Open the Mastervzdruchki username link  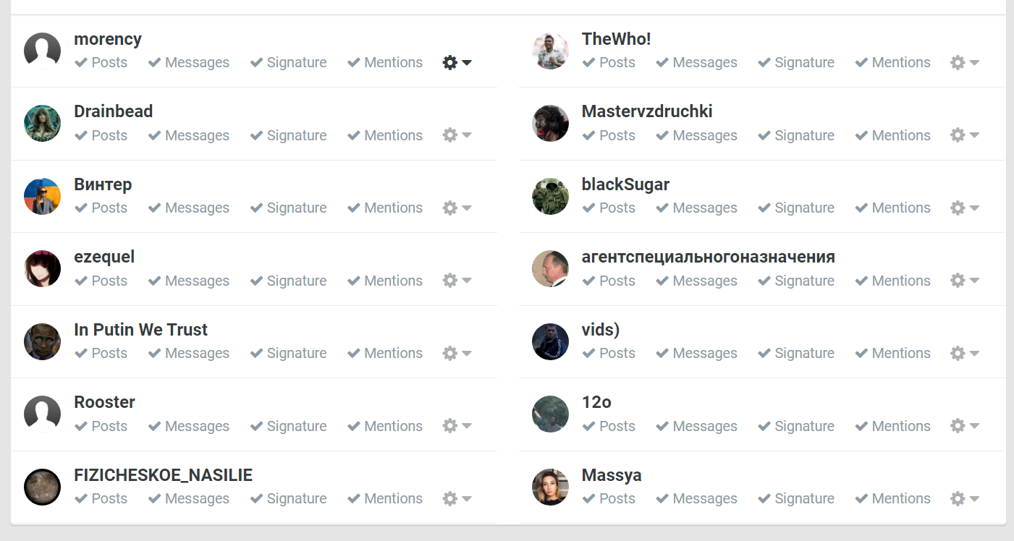click(x=647, y=111)
